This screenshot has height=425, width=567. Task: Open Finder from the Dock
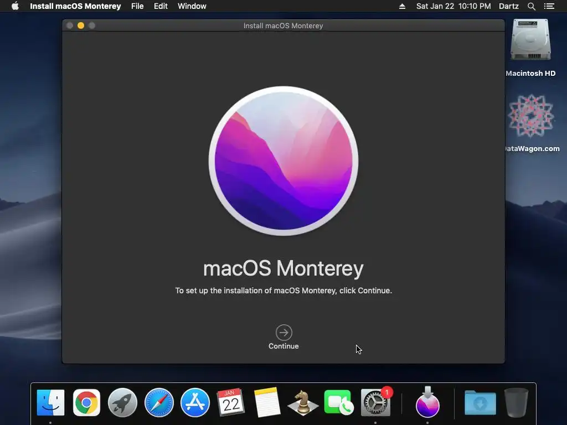(x=50, y=402)
